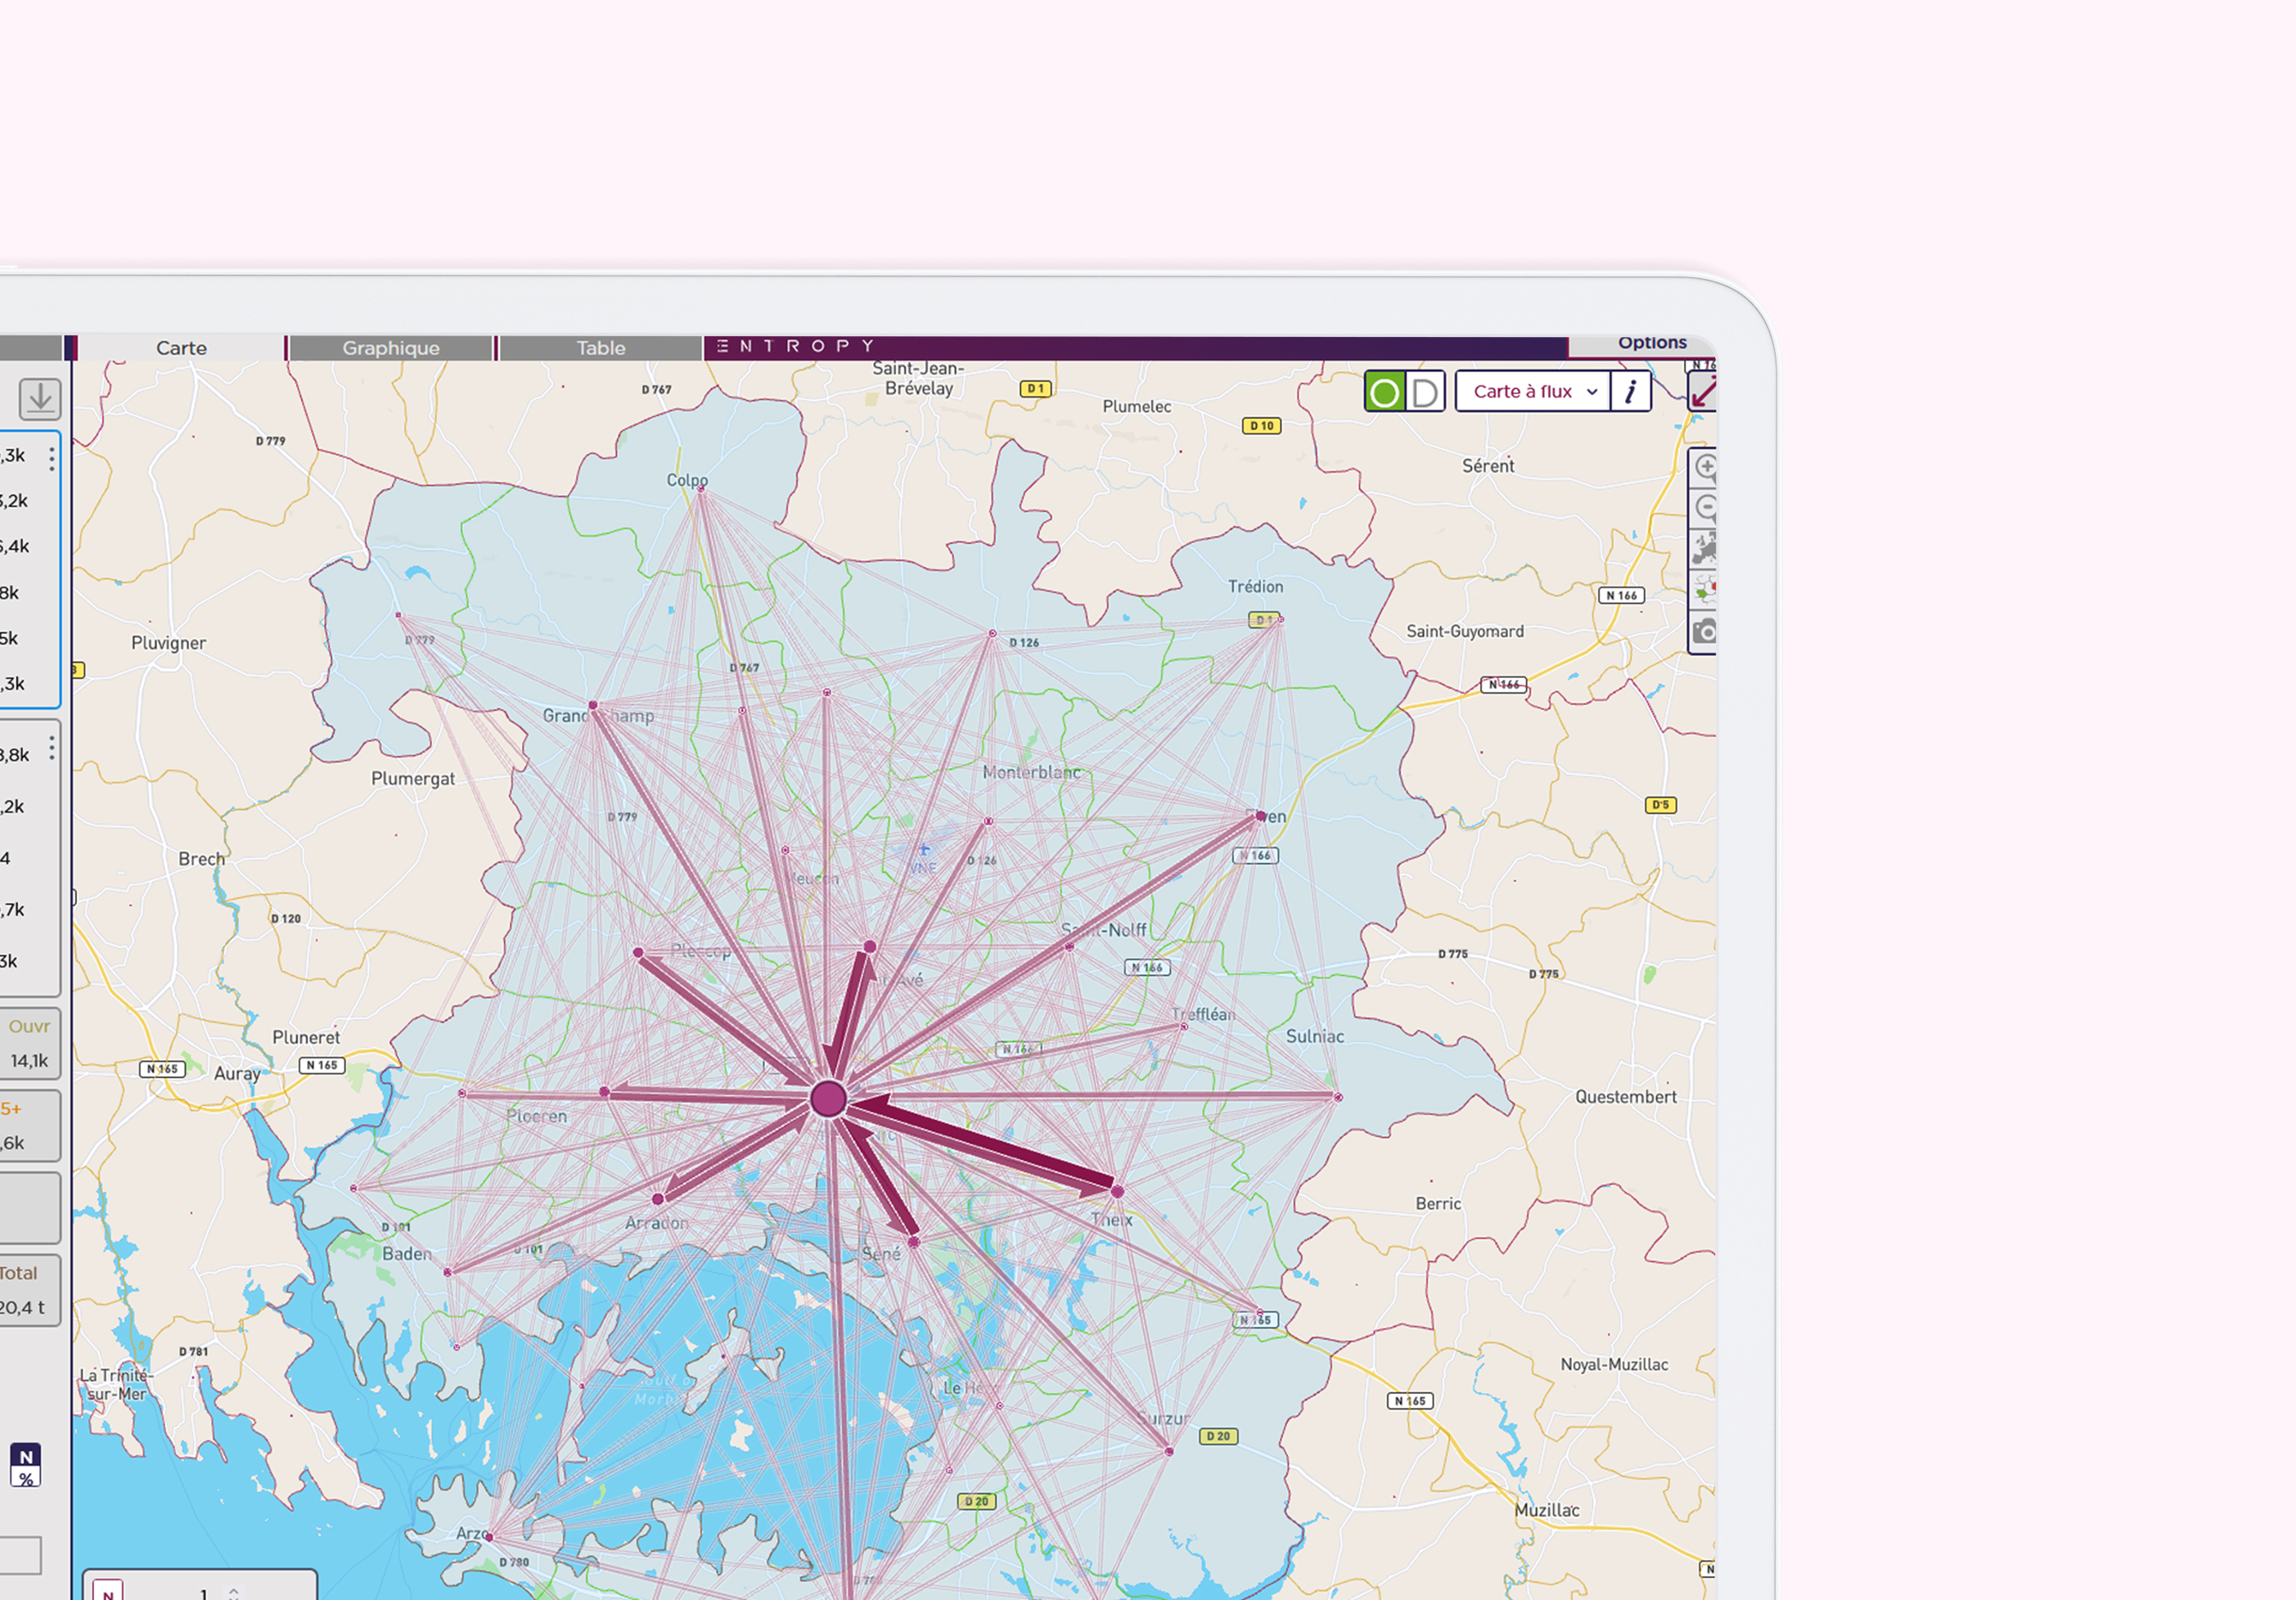The width and height of the screenshot is (2296, 1600).
Task: Switch to Destination 'D' mode
Action: (1425, 391)
